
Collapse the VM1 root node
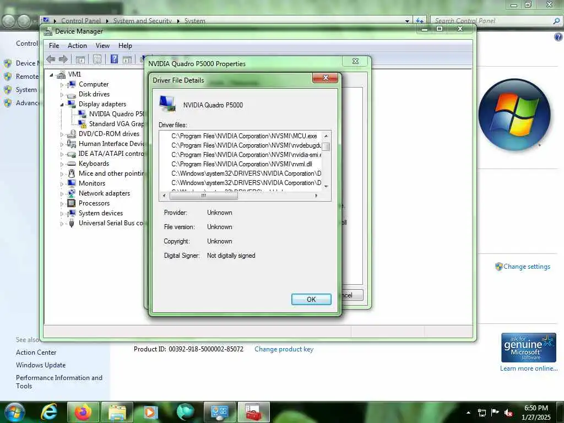[51, 75]
